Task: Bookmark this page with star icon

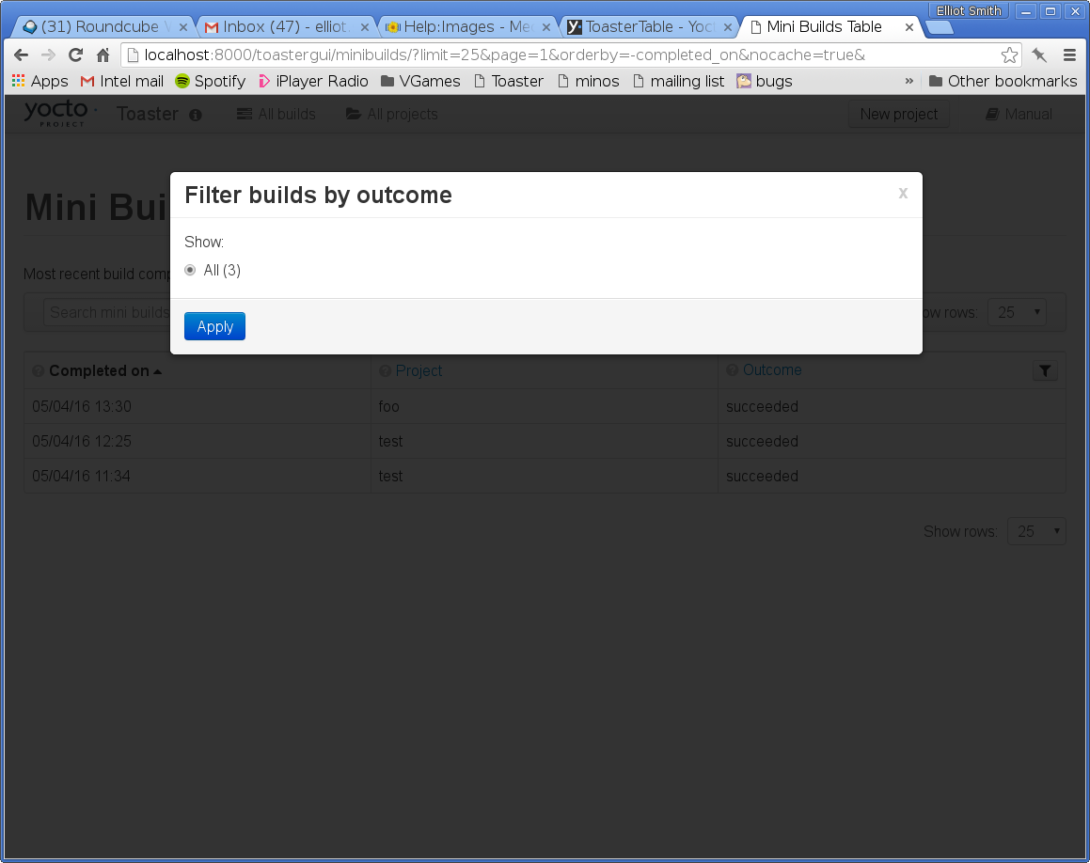Action: (x=1009, y=55)
